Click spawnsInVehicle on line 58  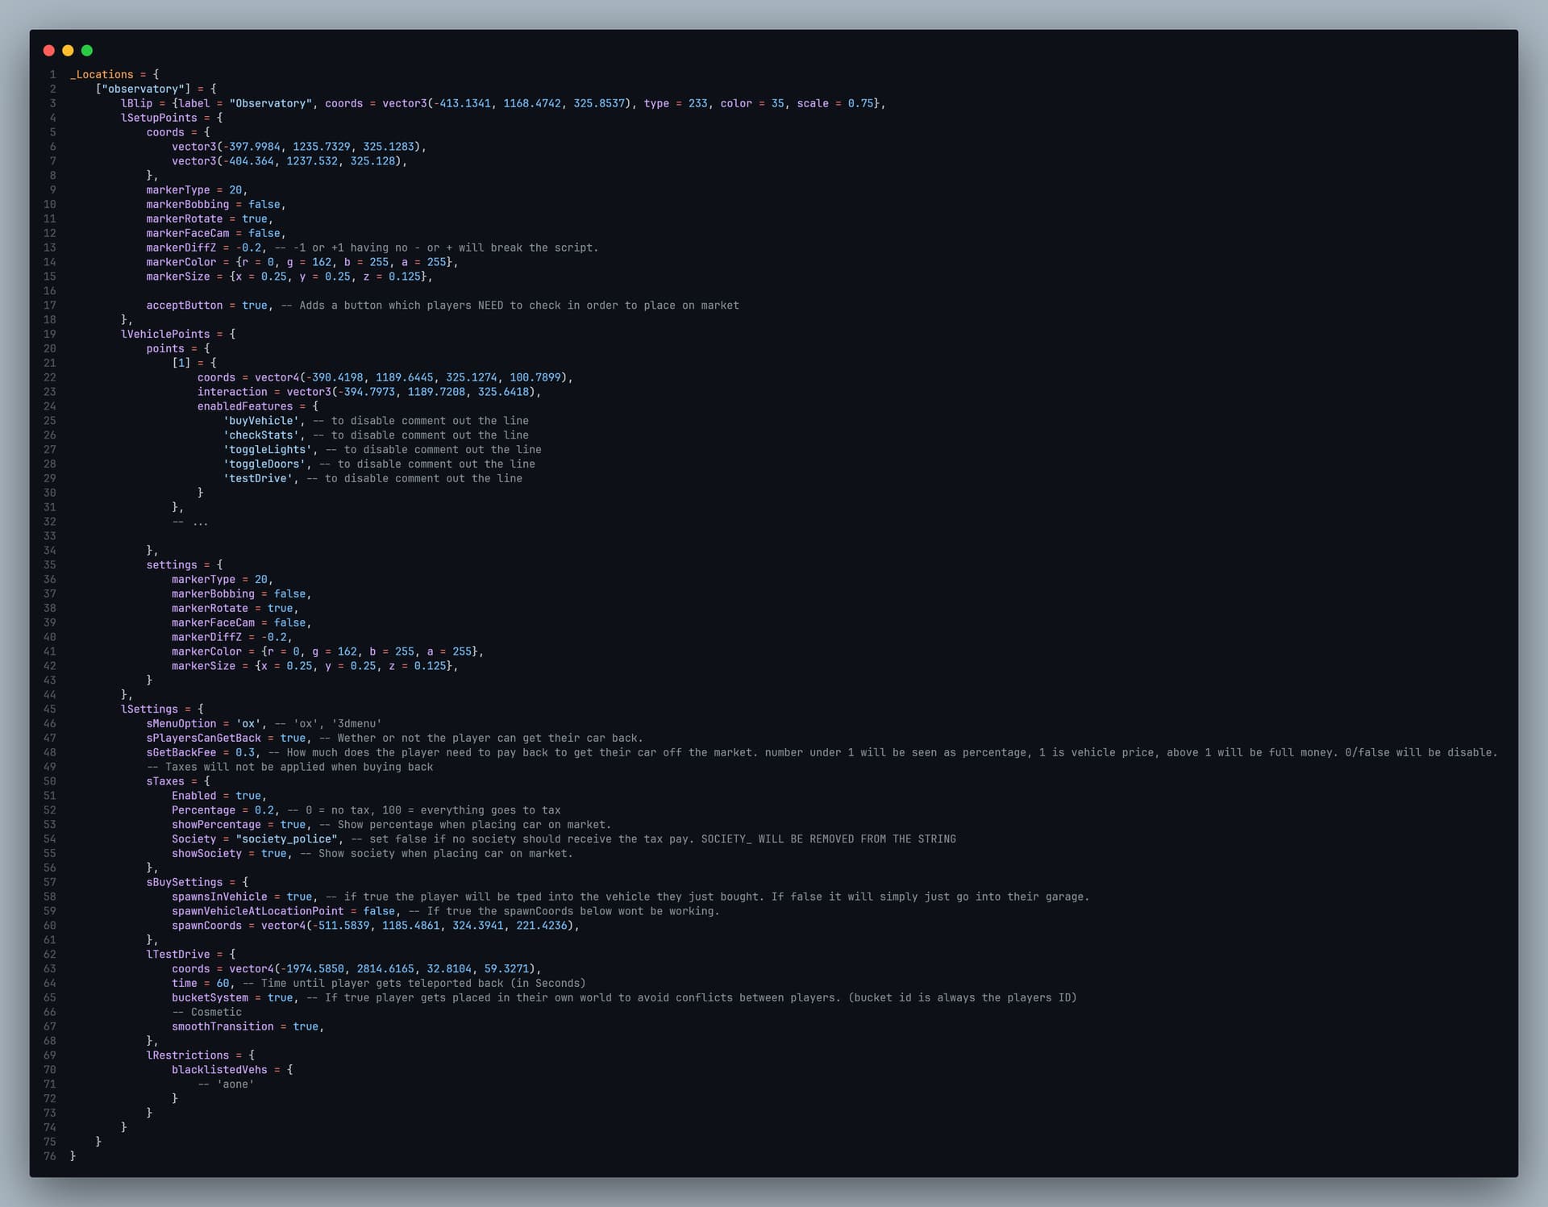pos(219,897)
